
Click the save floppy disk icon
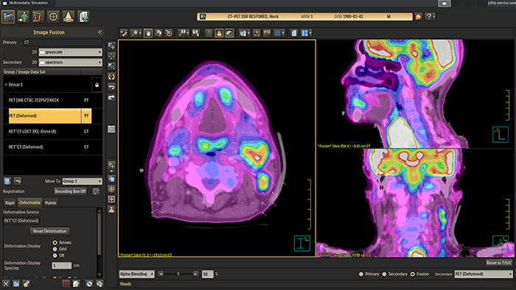[16, 284]
